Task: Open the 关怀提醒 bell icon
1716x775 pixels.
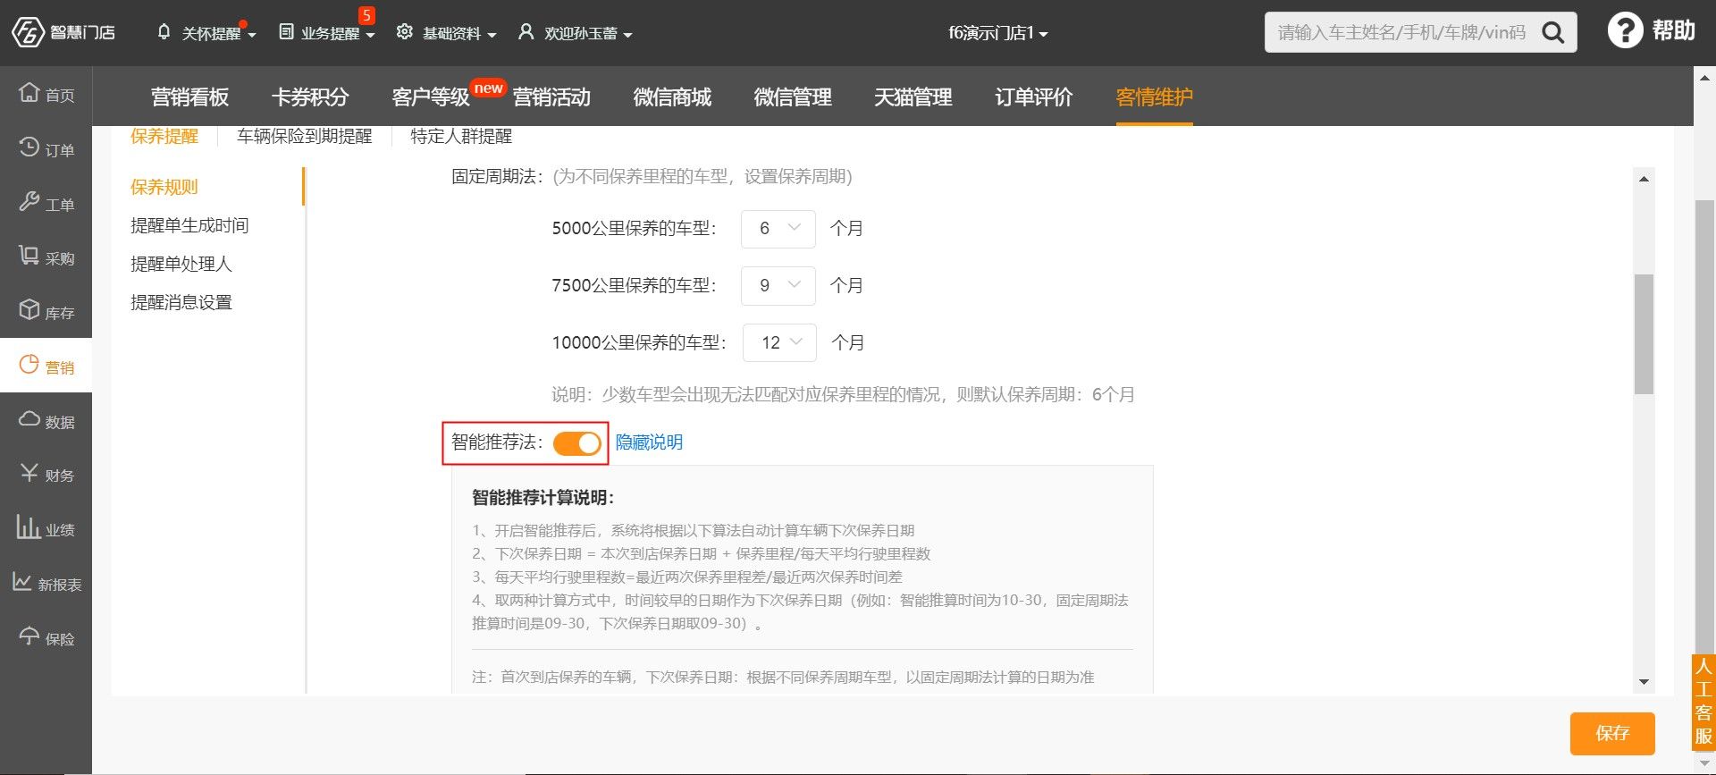Action: tap(164, 32)
